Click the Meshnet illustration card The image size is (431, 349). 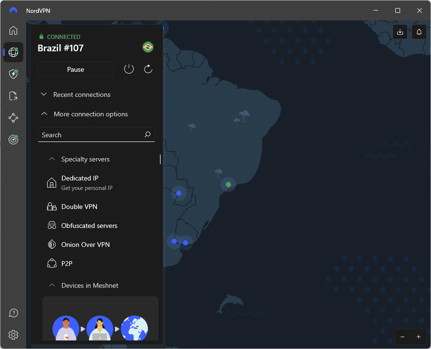[100, 318]
